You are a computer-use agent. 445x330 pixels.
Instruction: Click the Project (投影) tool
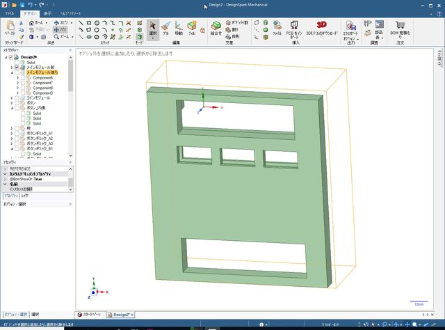pyautogui.click(x=233, y=37)
